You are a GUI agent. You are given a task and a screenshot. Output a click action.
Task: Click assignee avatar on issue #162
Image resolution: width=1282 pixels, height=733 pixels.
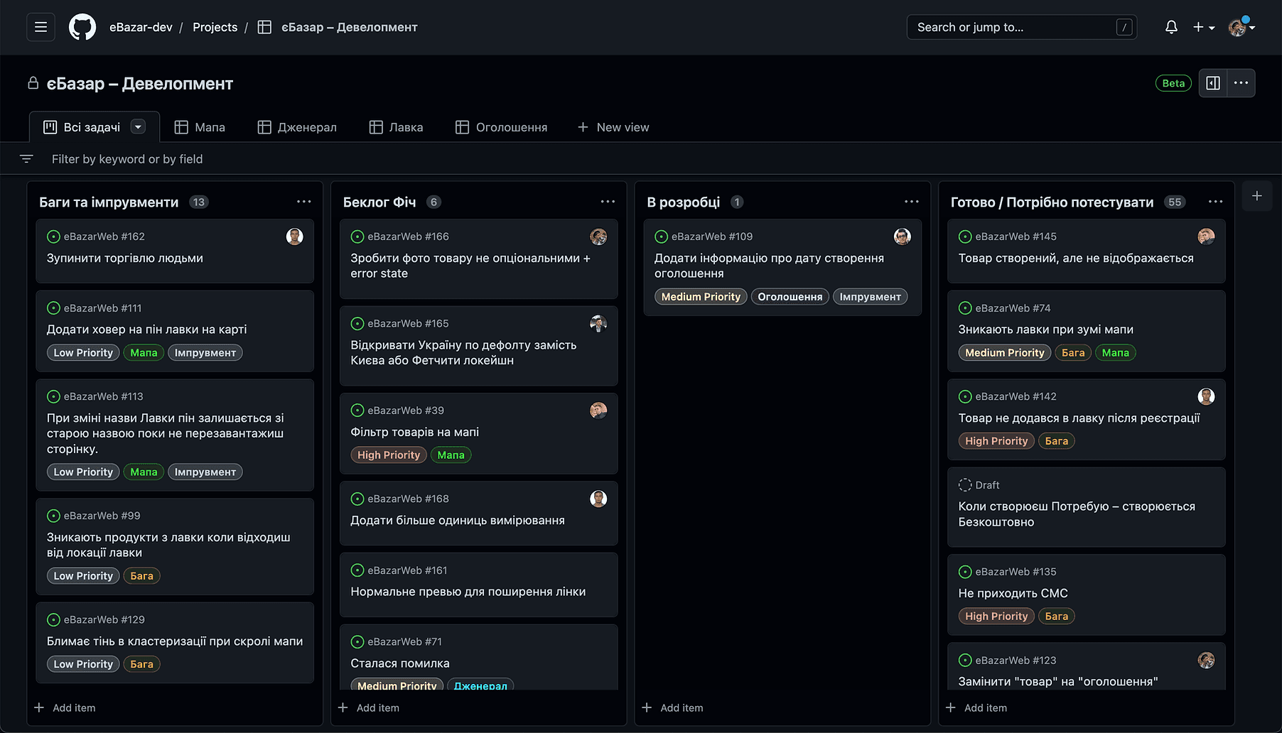coord(294,237)
